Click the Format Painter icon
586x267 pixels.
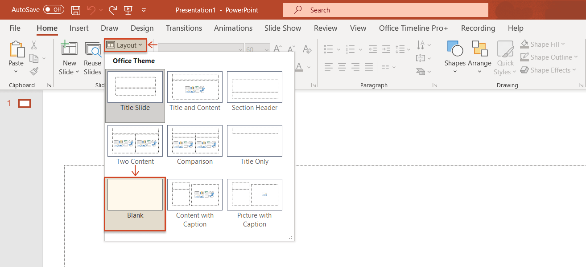point(33,72)
